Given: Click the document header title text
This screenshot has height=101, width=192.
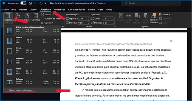Looking at the screenshot, I should click(114, 44).
